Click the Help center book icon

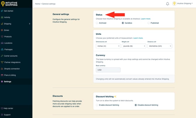pyautogui.click(x=2, y=108)
